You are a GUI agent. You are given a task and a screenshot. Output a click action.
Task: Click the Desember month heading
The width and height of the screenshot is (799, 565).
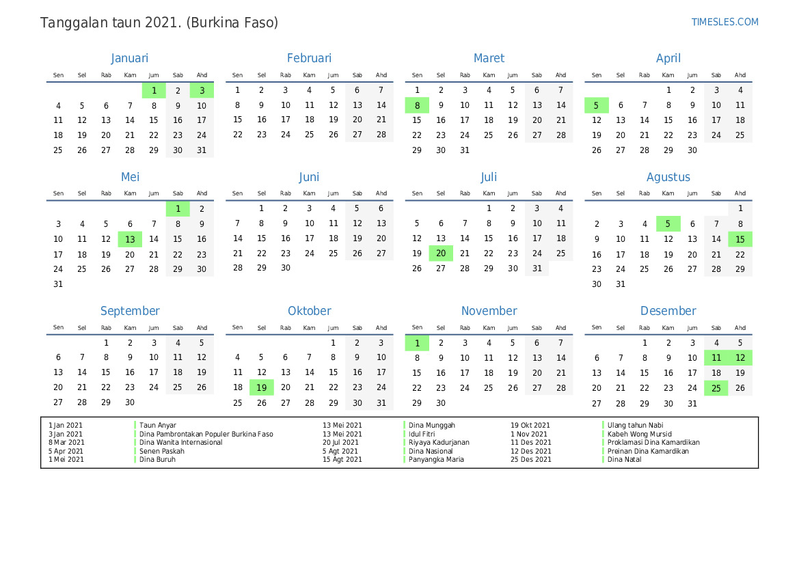pyautogui.click(x=668, y=311)
